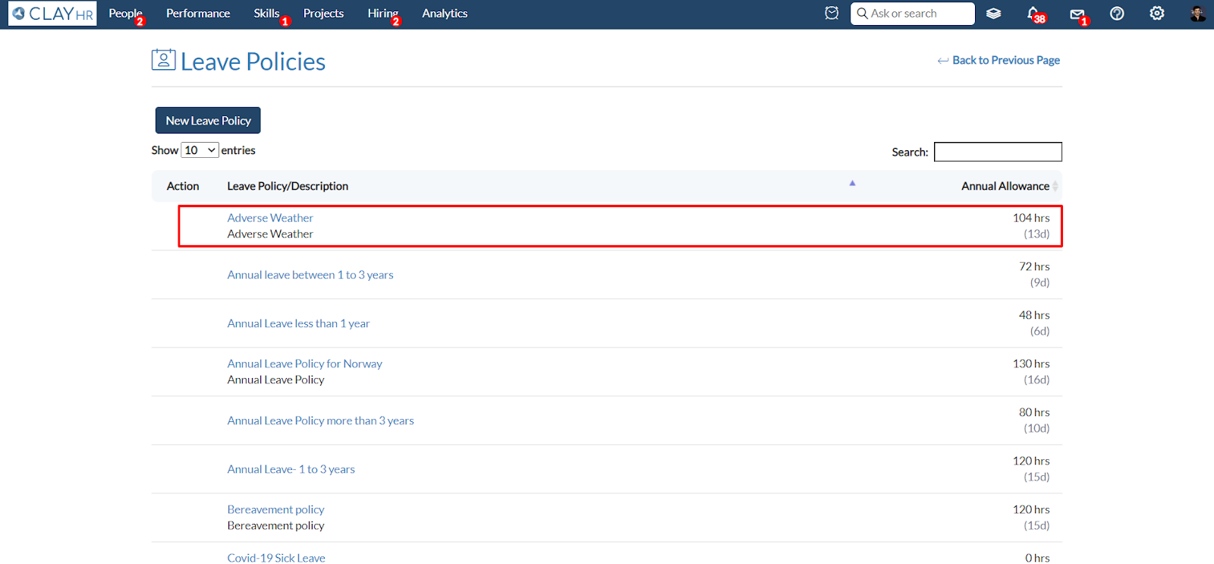
Task: Open the help question mark icon
Action: (x=1117, y=14)
